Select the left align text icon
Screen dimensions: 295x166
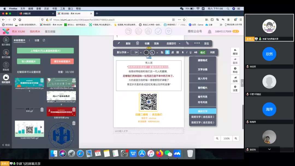coord(162,52)
